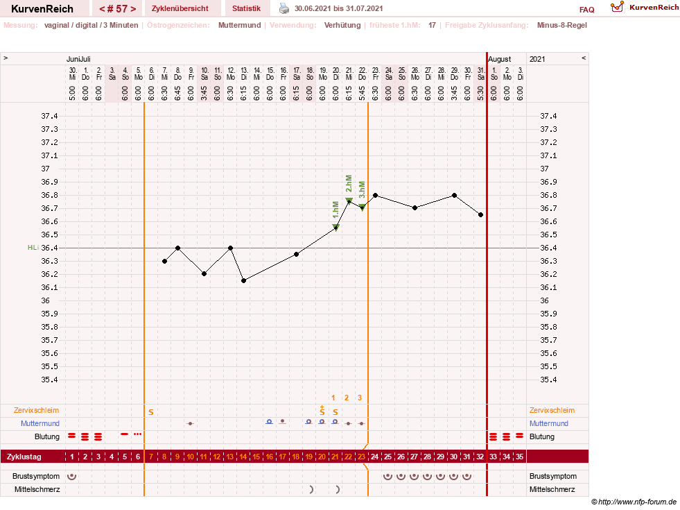Go to previous cycle with left angle bracket
This screenshot has height=510, width=680.
point(102,9)
